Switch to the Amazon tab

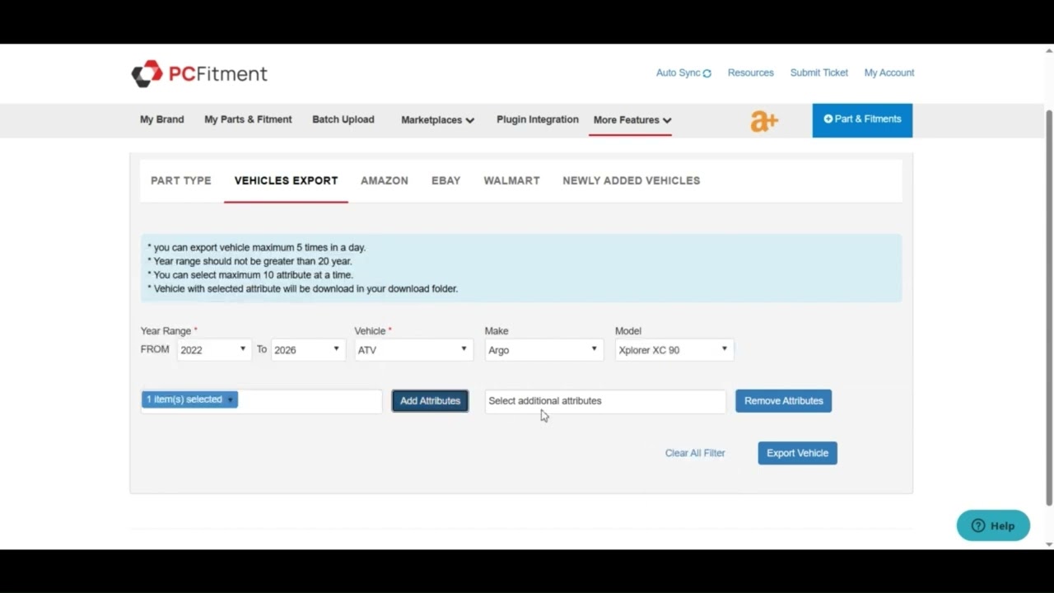pyautogui.click(x=385, y=180)
